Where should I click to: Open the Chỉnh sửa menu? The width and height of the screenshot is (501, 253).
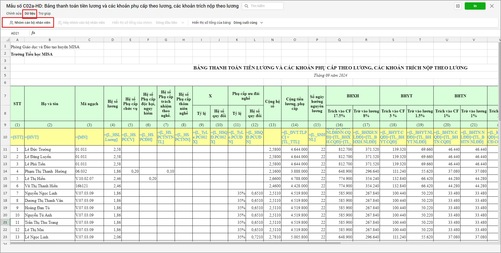click(14, 13)
